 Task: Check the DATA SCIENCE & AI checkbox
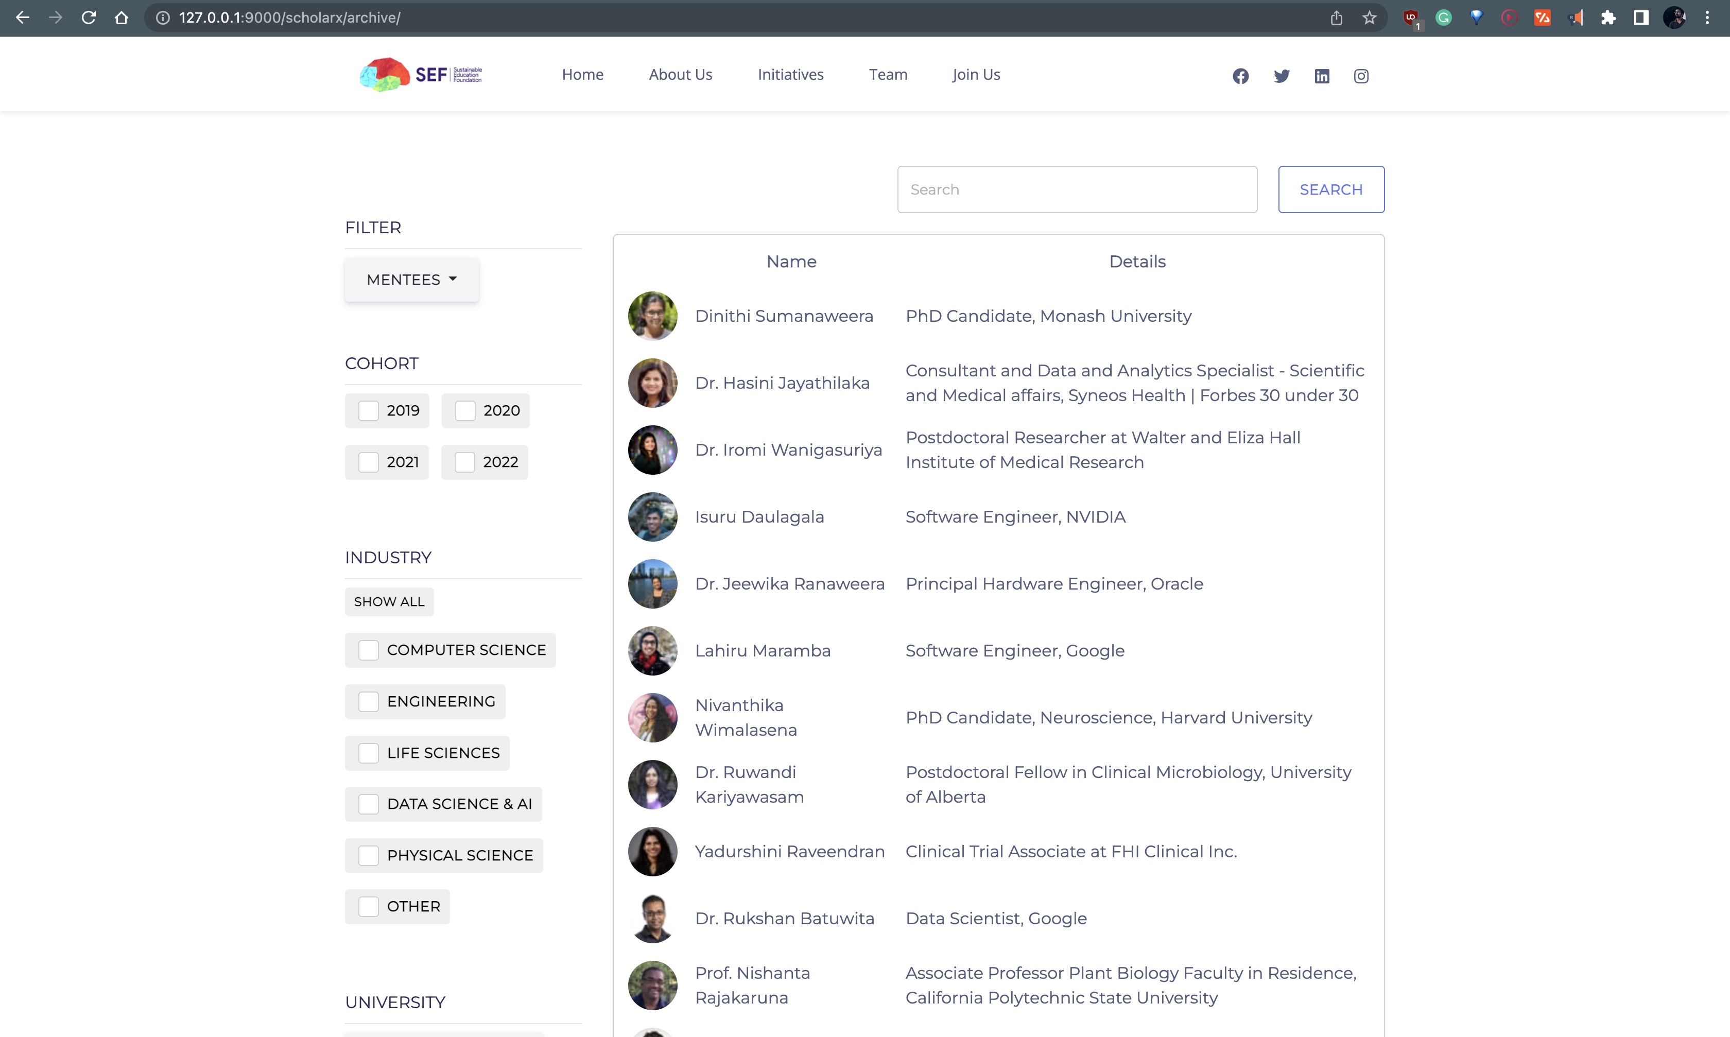tap(369, 804)
